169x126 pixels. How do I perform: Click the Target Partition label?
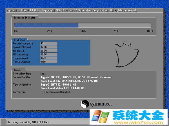point(22,85)
